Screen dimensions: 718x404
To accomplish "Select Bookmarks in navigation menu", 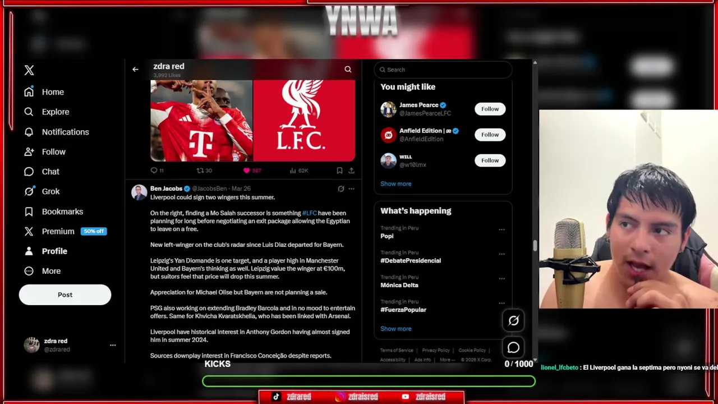I will click(62, 212).
